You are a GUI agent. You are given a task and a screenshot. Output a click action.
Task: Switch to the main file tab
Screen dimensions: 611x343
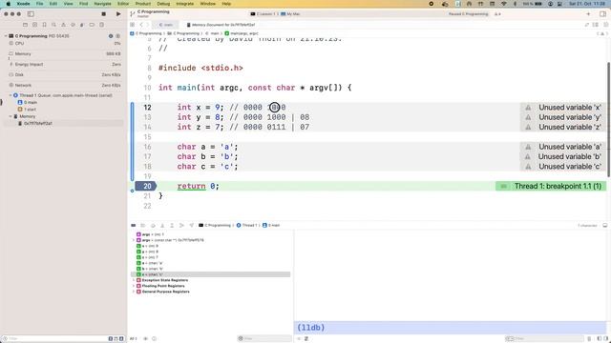pyautogui.click(x=166, y=25)
